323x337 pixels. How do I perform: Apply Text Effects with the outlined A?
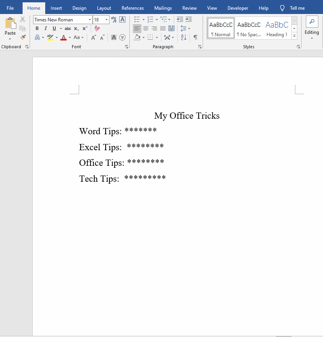[37, 37]
